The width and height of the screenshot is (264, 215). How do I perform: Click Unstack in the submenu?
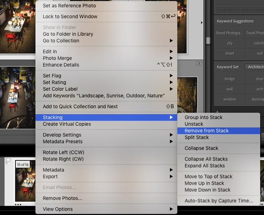(219, 124)
